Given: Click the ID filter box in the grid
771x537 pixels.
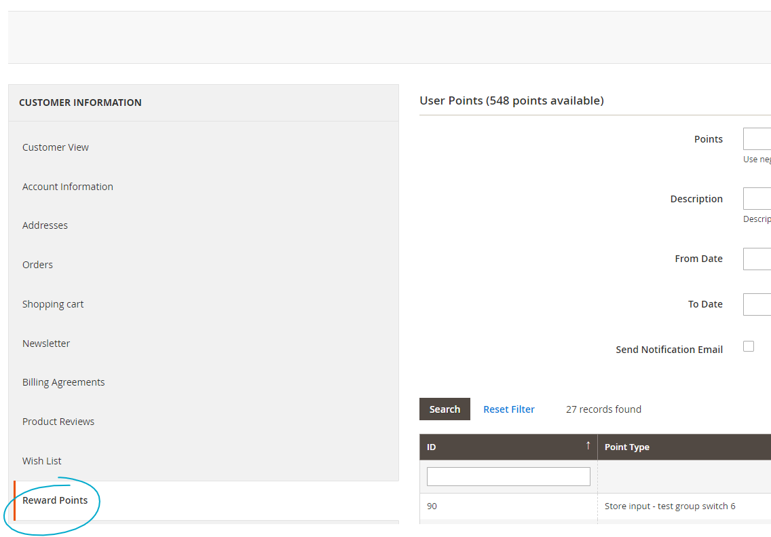Looking at the screenshot, I should (x=508, y=476).
